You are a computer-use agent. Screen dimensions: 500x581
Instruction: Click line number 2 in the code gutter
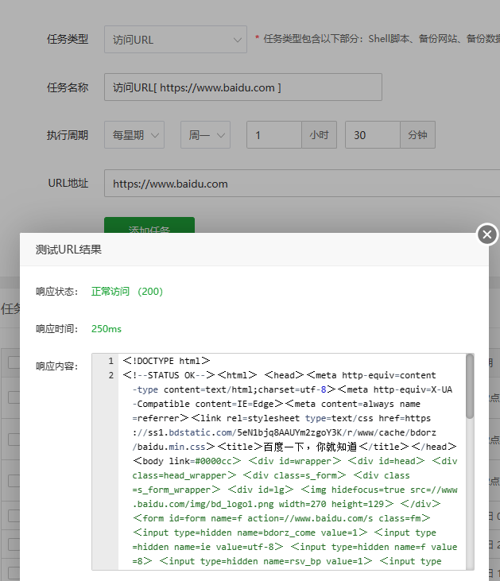[x=110, y=375]
